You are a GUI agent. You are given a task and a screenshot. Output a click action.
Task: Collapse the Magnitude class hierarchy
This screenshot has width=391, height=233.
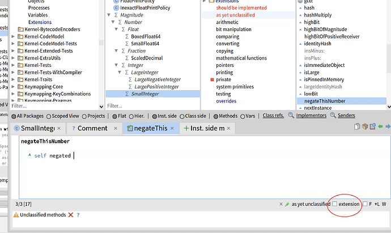click(109, 15)
